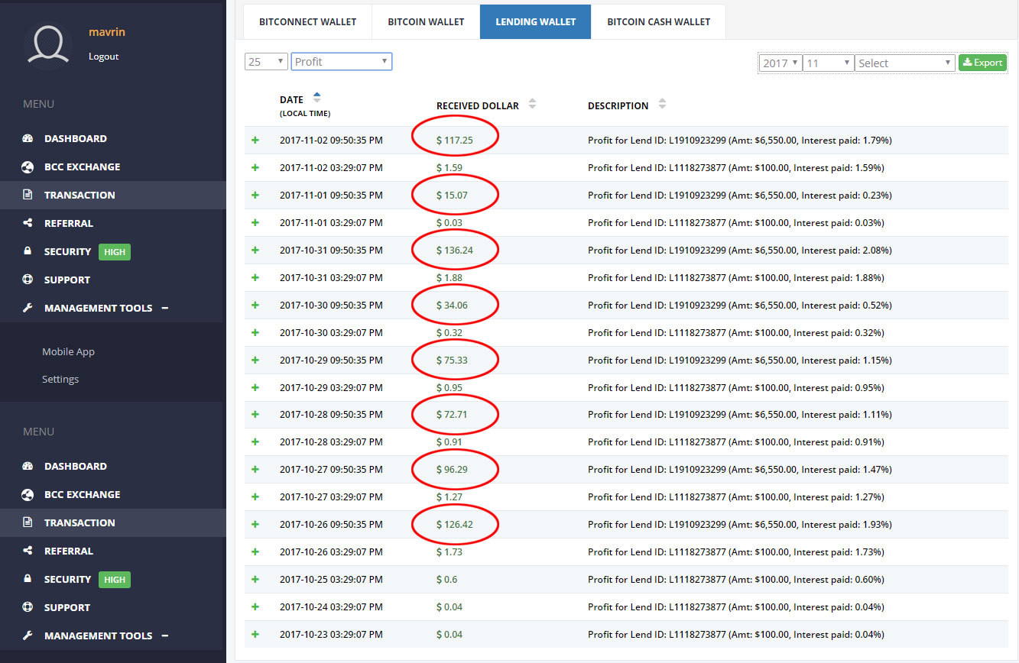Click the Transaction document icon in bottom menu
Viewport: 1019px width, 663px height.
coord(28,522)
